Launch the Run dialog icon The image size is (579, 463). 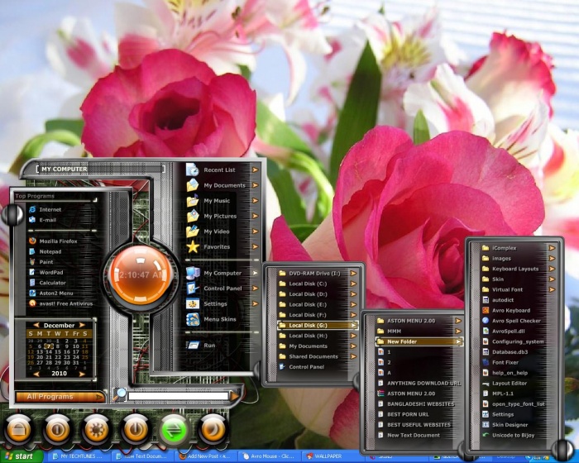coord(193,346)
